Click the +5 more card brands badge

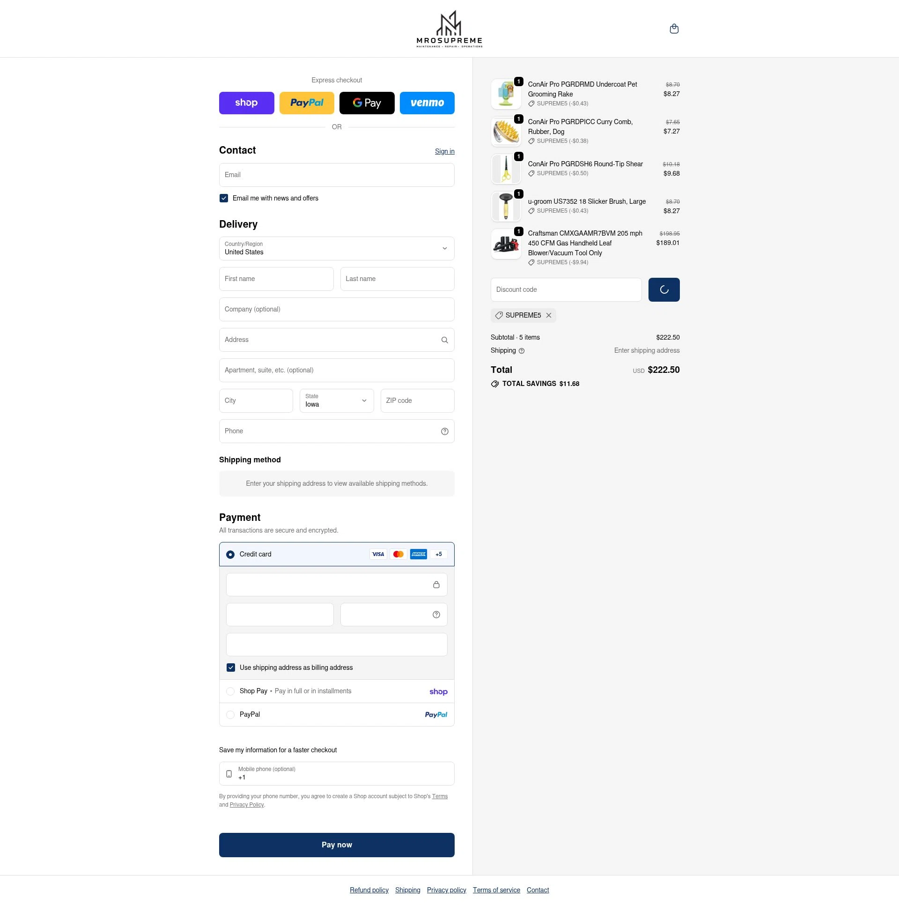(438, 554)
